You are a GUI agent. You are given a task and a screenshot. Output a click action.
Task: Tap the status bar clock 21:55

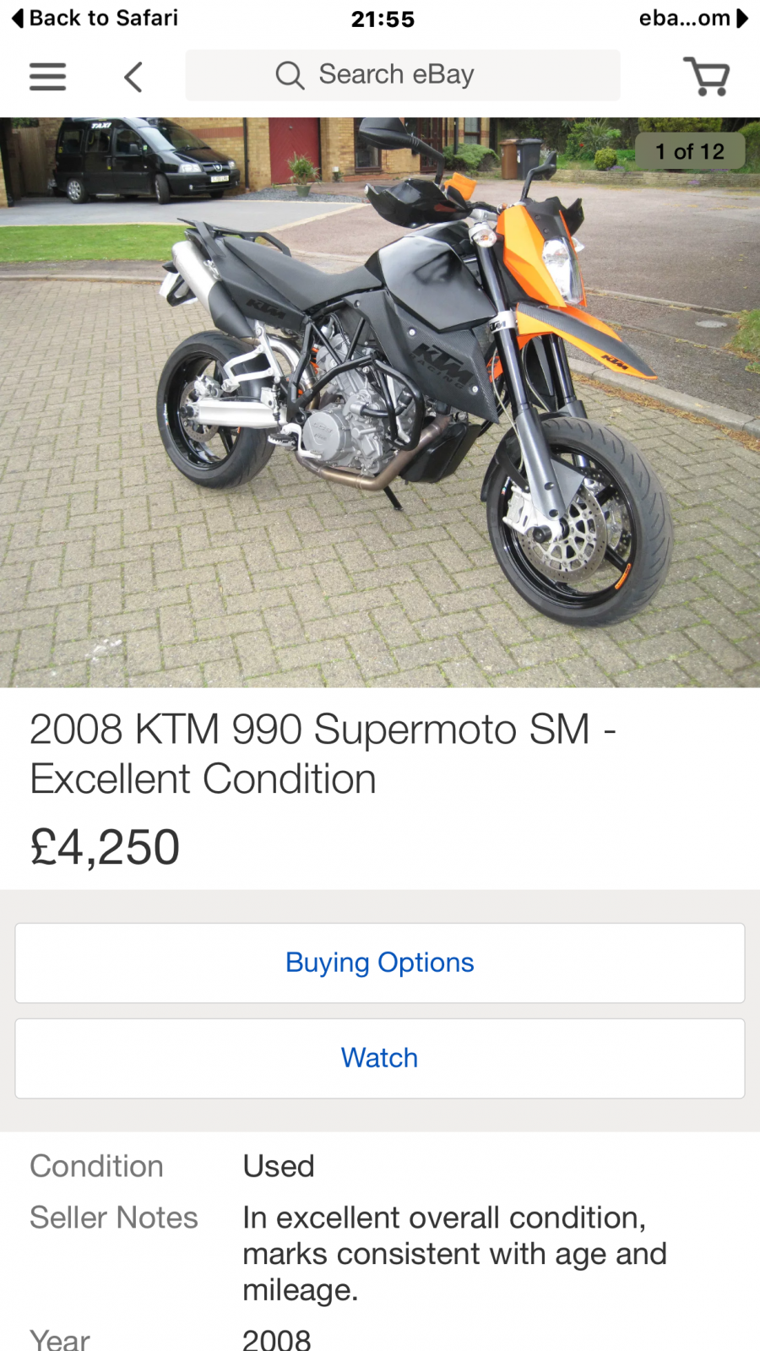click(x=383, y=19)
